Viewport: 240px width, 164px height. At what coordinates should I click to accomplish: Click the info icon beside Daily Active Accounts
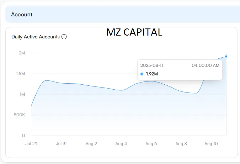(x=64, y=37)
